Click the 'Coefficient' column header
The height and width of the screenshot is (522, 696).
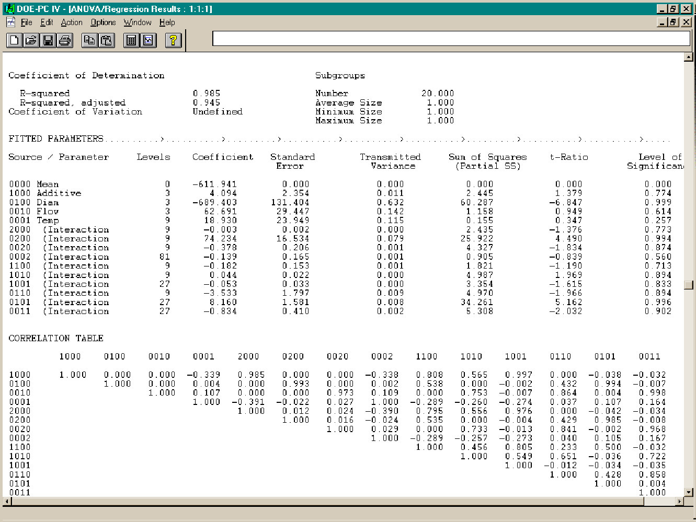pos(223,157)
